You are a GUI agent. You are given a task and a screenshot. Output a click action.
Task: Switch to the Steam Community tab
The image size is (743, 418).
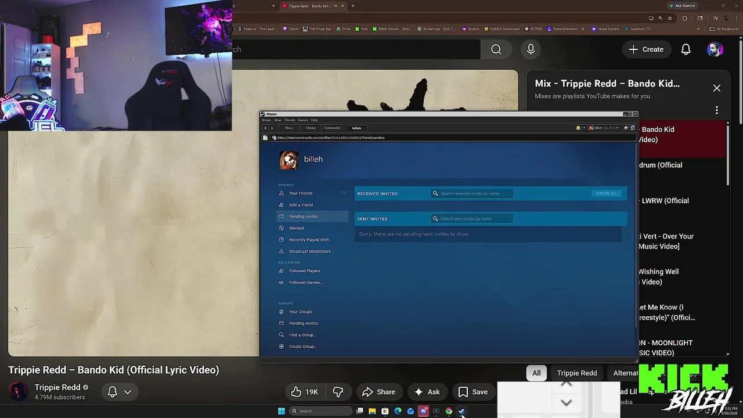333,128
